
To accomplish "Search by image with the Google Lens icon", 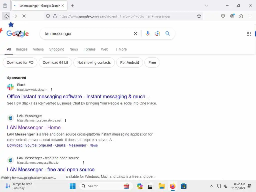I will click(x=157, y=34).
